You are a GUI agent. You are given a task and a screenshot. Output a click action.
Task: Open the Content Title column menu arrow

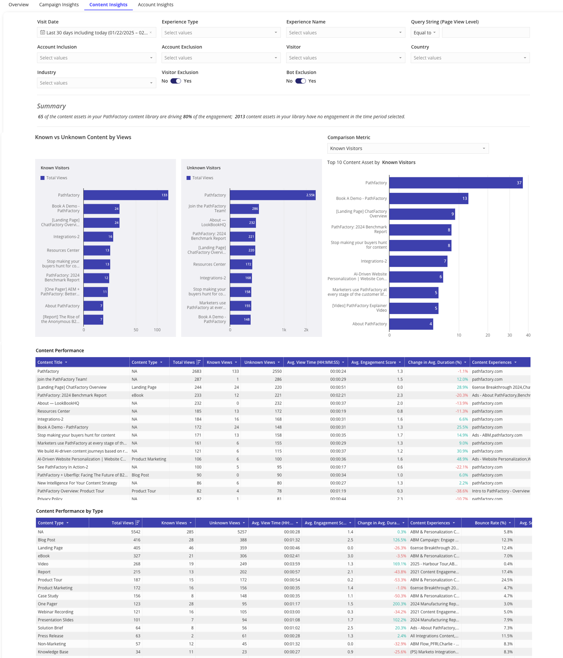pyautogui.click(x=66, y=362)
